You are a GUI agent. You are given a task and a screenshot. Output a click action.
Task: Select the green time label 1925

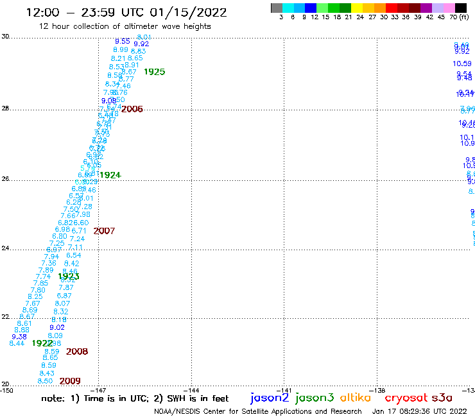155,72
